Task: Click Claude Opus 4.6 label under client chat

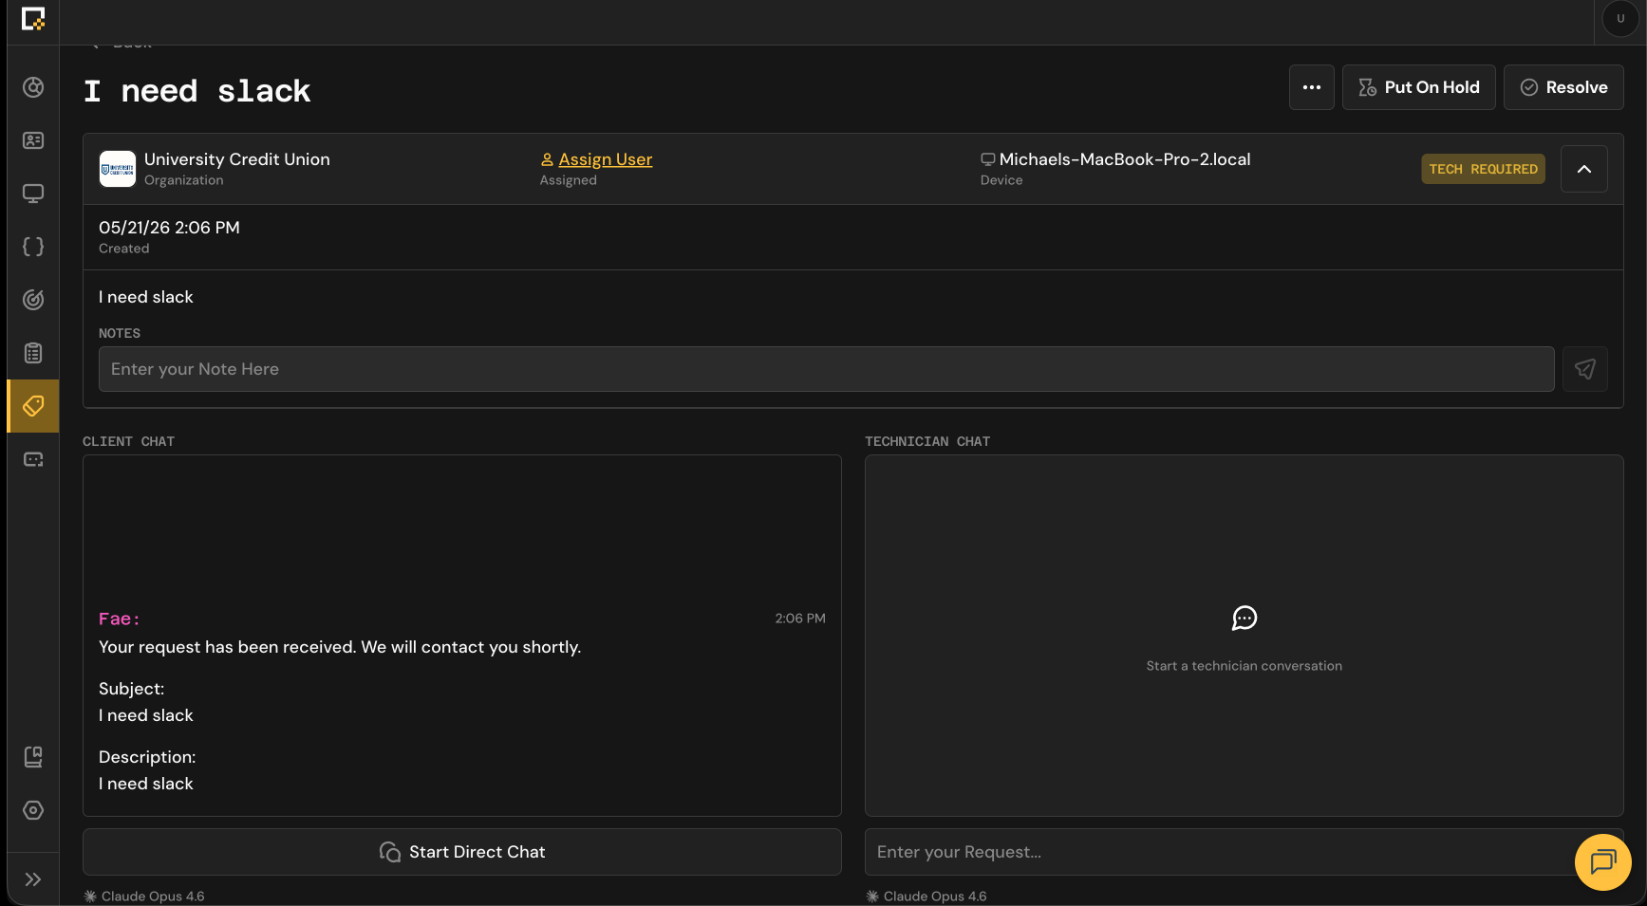Action: [153, 897]
